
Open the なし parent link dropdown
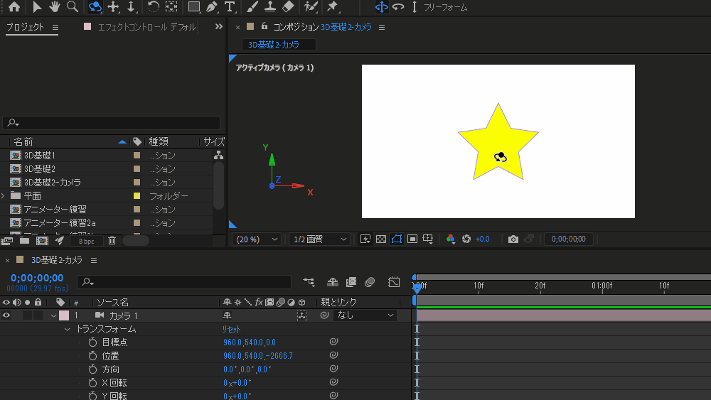click(365, 315)
